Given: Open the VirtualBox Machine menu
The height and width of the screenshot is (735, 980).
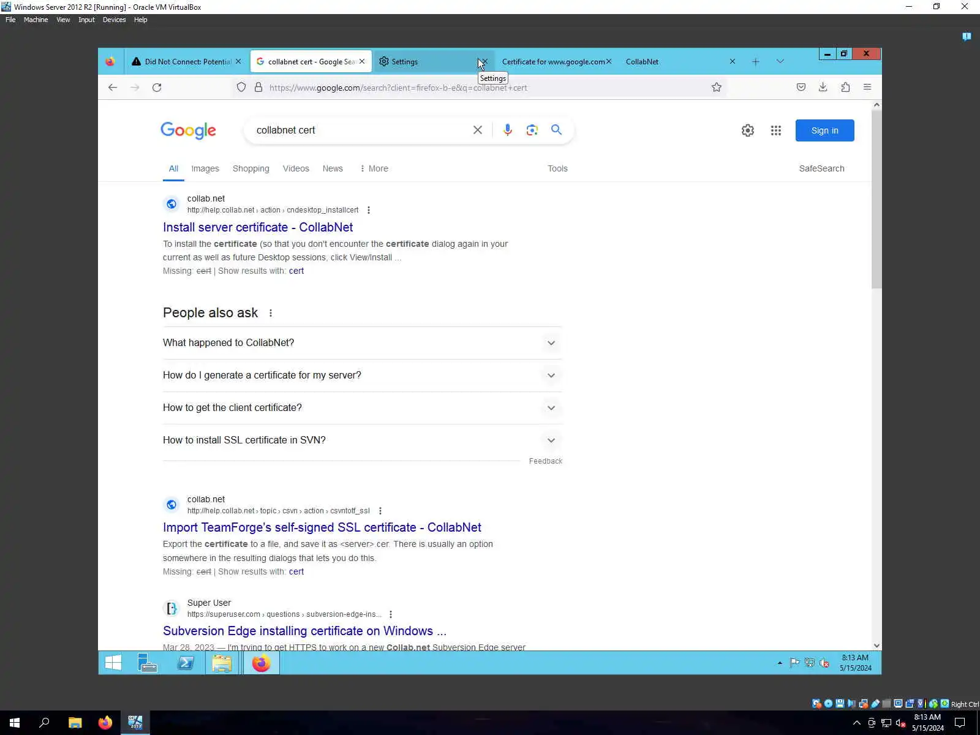Looking at the screenshot, I should tap(36, 20).
